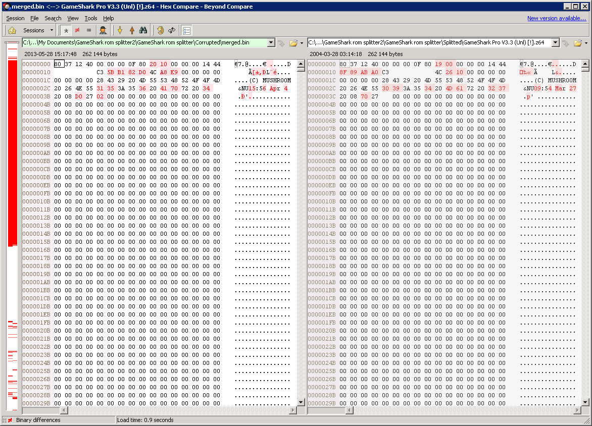The height and width of the screenshot is (426, 592).
Task: Click the left path go arrow icon
Action: coord(282,43)
